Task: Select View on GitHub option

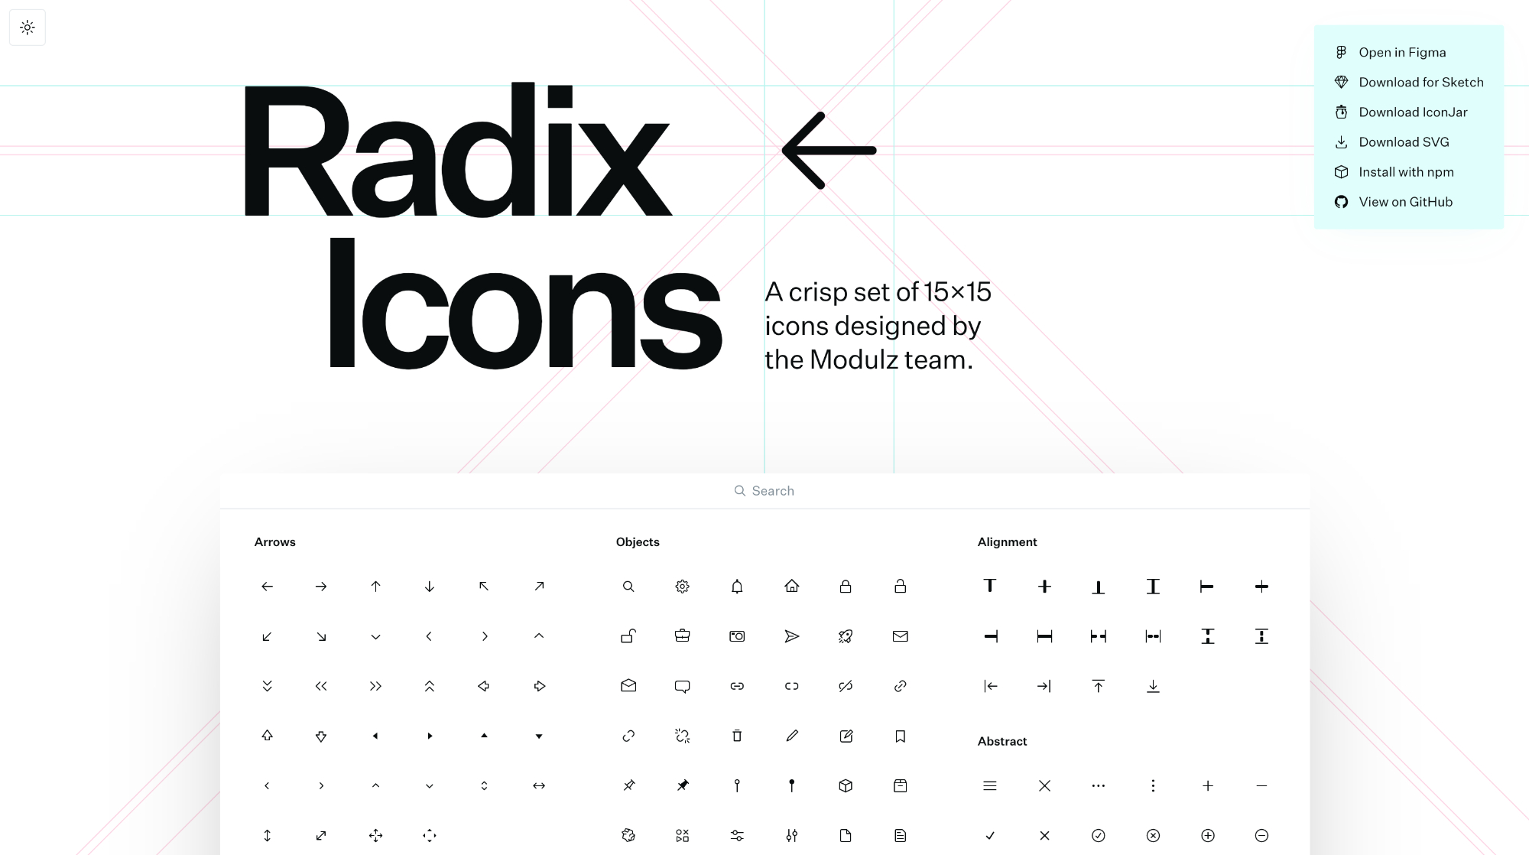Action: click(1405, 200)
